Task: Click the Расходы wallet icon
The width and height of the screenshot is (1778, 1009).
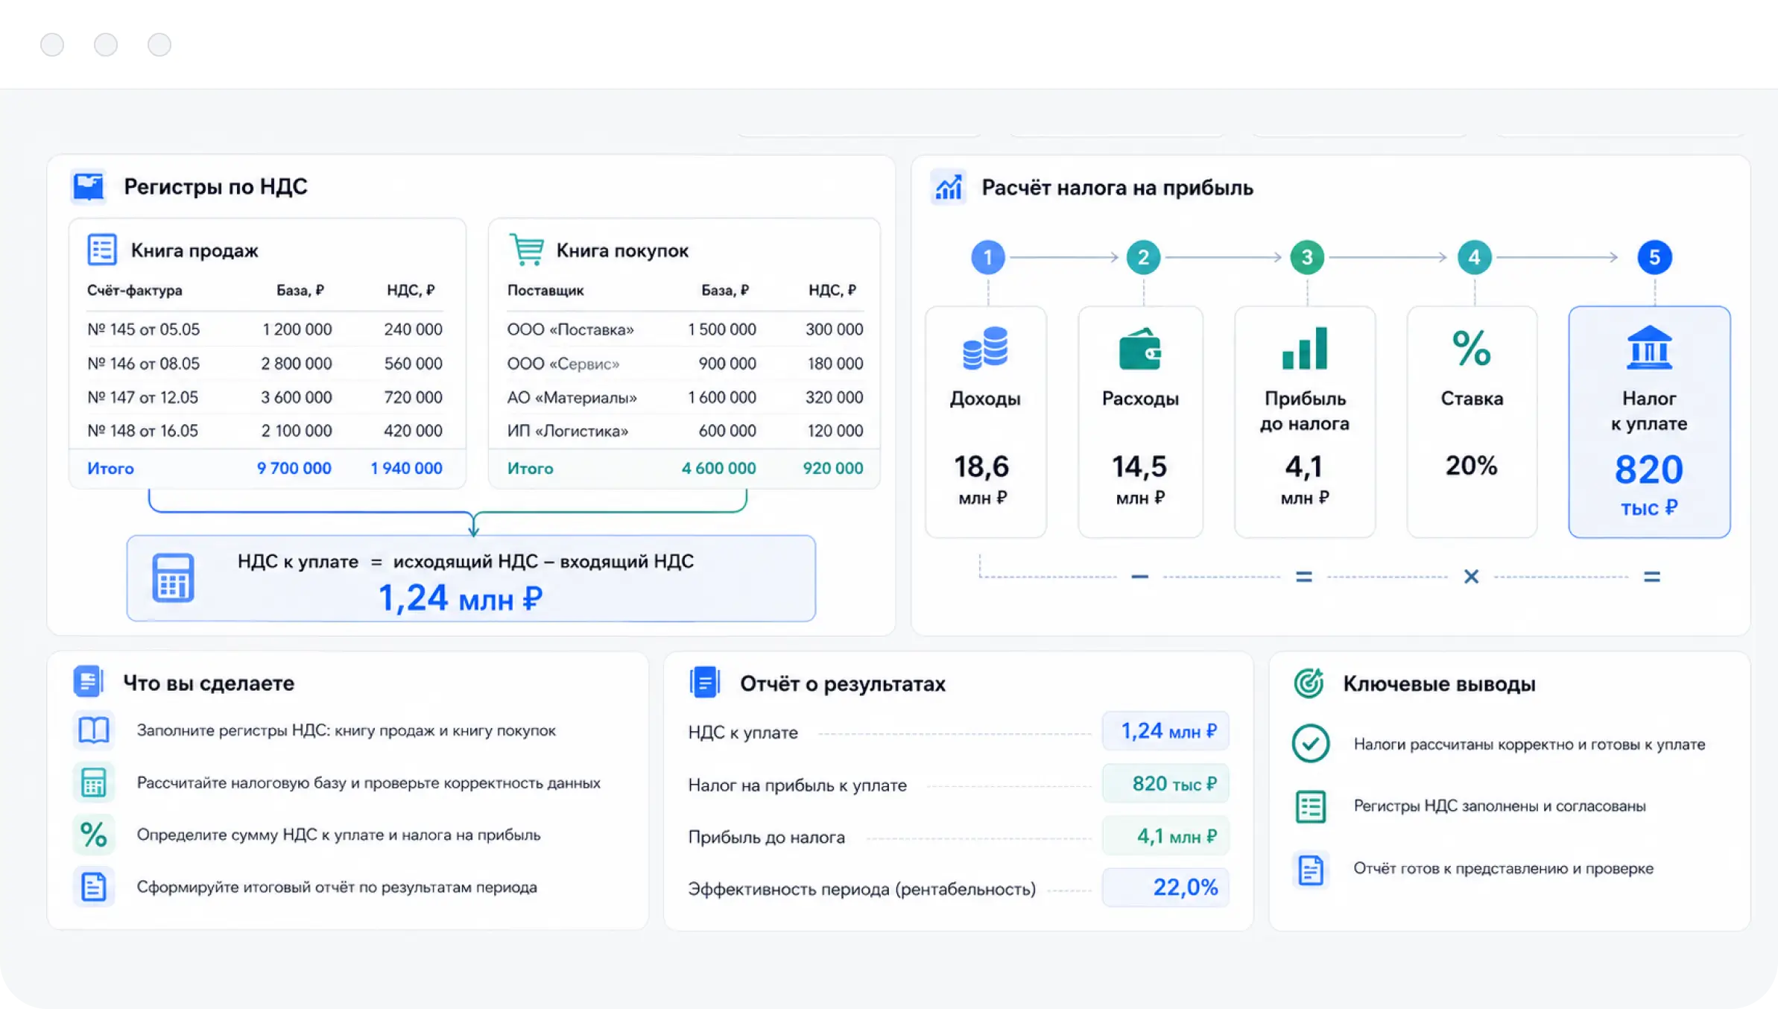Action: [x=1140, y=349]
